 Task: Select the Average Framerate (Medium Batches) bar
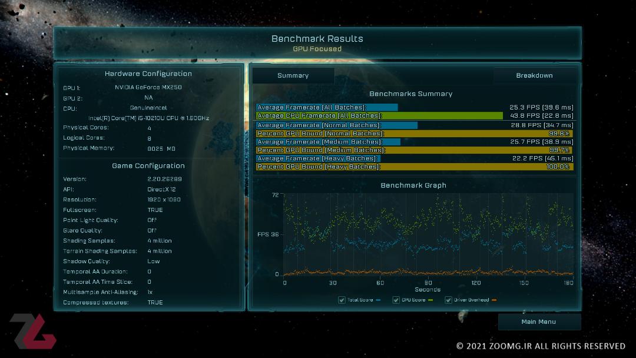point(328,142)
